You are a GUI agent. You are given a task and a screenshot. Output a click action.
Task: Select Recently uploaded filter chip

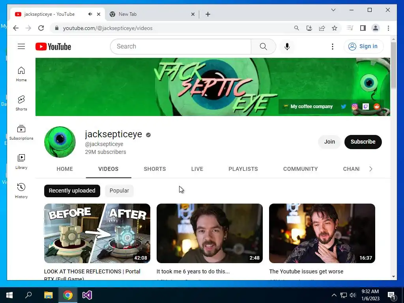tap(72, 191)
